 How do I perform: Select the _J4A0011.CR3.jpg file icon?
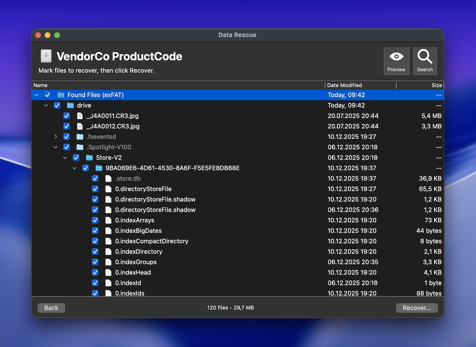(80, 116)
